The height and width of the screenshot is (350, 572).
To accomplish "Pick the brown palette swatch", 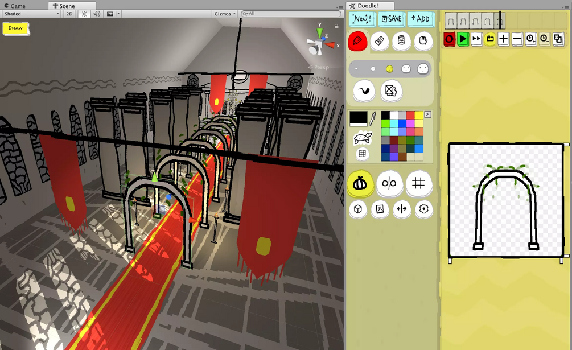I will tap(402, 157).
